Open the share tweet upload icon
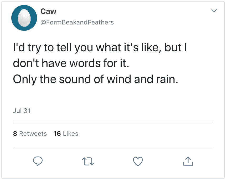The width and height of the screenshot is (227, 181). (x=188, y=161)
